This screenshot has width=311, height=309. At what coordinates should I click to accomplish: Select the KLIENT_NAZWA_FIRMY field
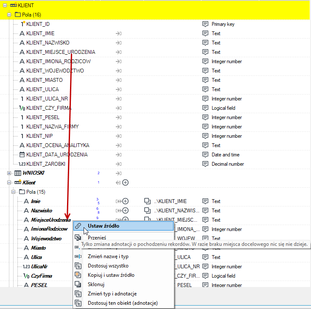pos(53,127)
